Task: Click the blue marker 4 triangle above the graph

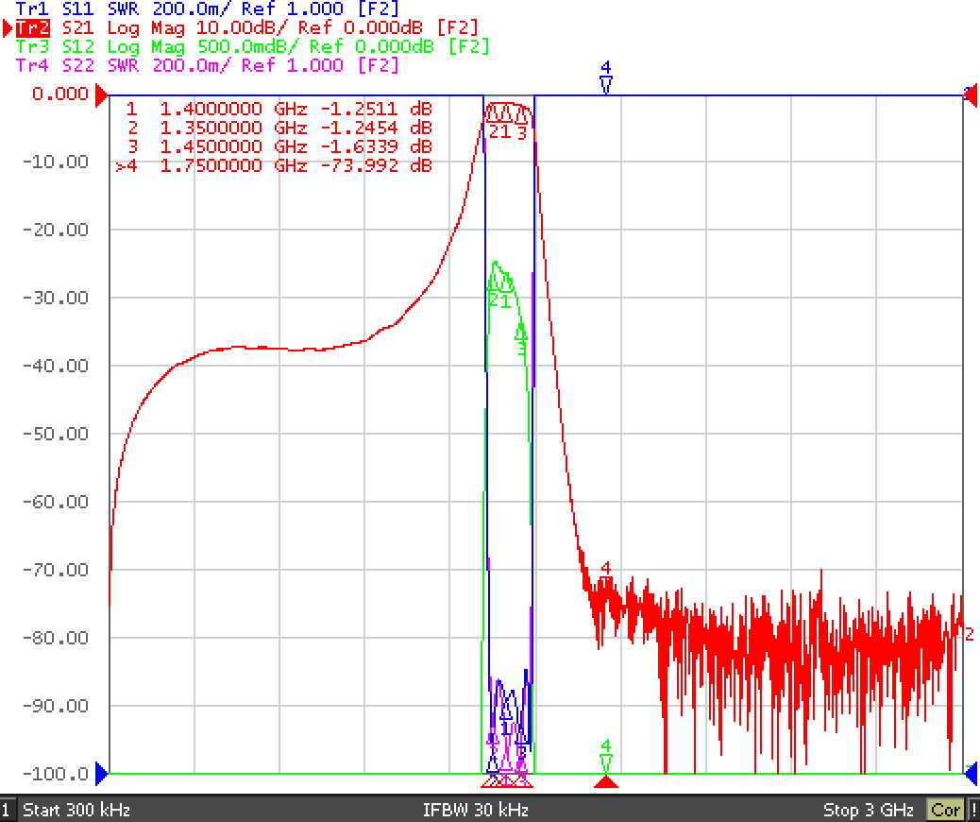Action: (x=605, y=84)
